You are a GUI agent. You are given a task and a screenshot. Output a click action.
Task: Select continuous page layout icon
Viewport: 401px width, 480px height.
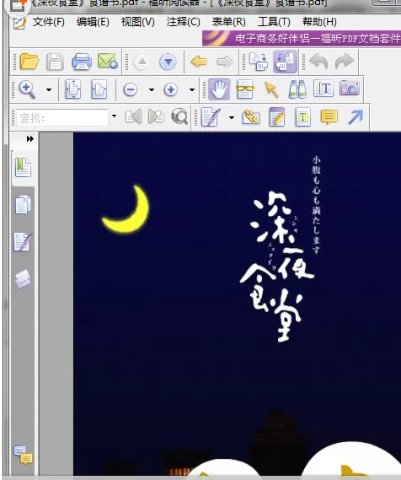(x=259, y=62)
